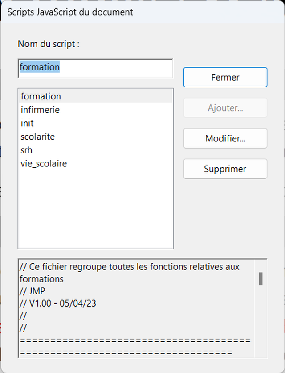Viewport: 285px width, 373px height.
Task: Select the vie_scolaire script entry
Action: (x=44, y=164)
